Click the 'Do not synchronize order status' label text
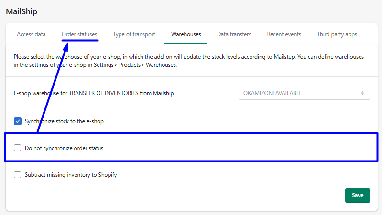 64,148
